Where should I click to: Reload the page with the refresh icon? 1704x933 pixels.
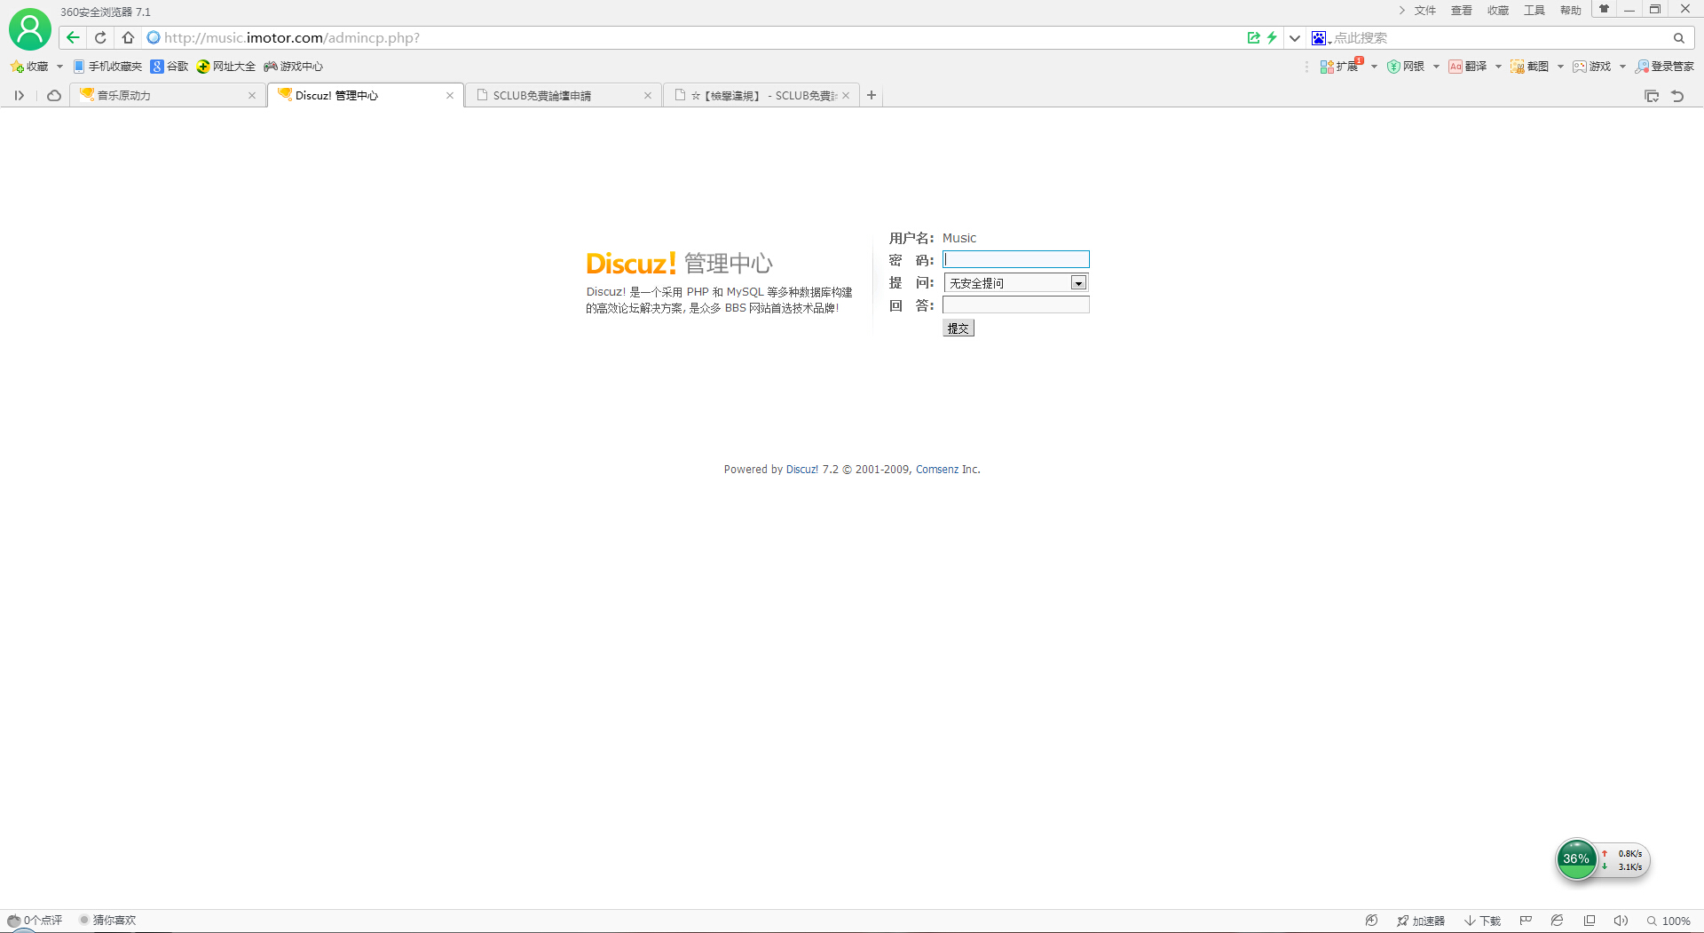click(x=100, y=37)
